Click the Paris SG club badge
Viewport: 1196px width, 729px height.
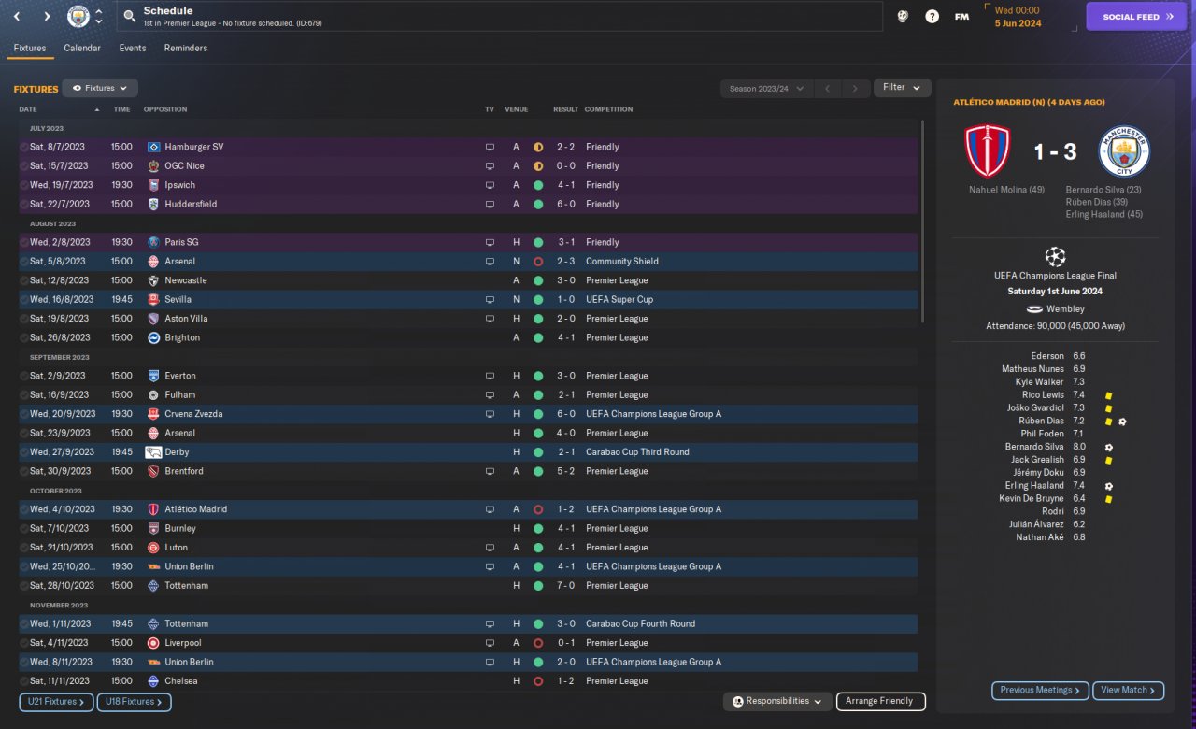coord(154,242)
